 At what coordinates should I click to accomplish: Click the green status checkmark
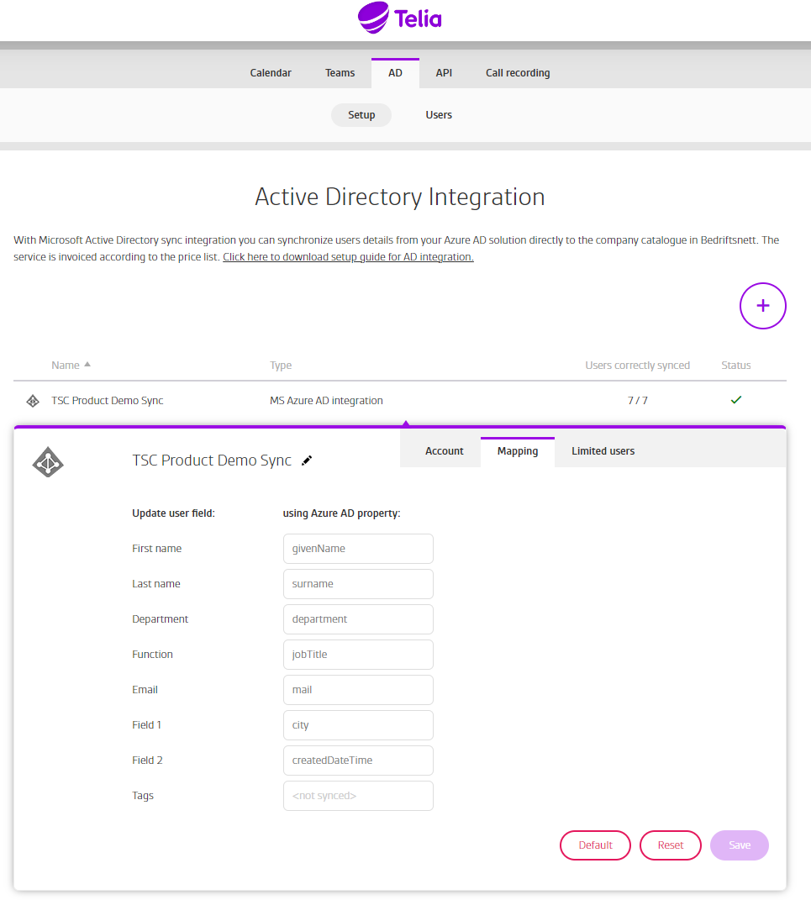click(x=735, y=400)
